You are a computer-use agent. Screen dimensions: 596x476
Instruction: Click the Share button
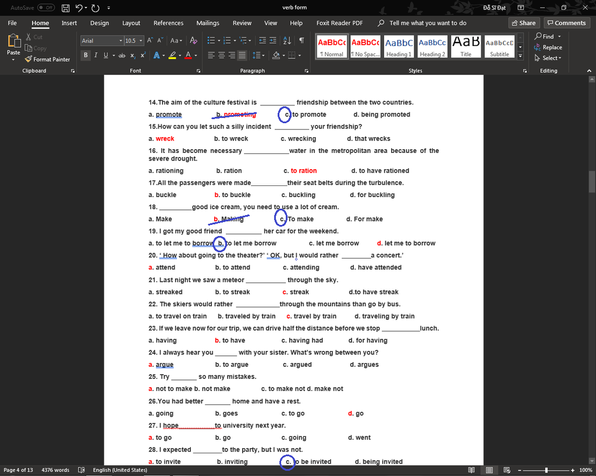click(524, 23)
